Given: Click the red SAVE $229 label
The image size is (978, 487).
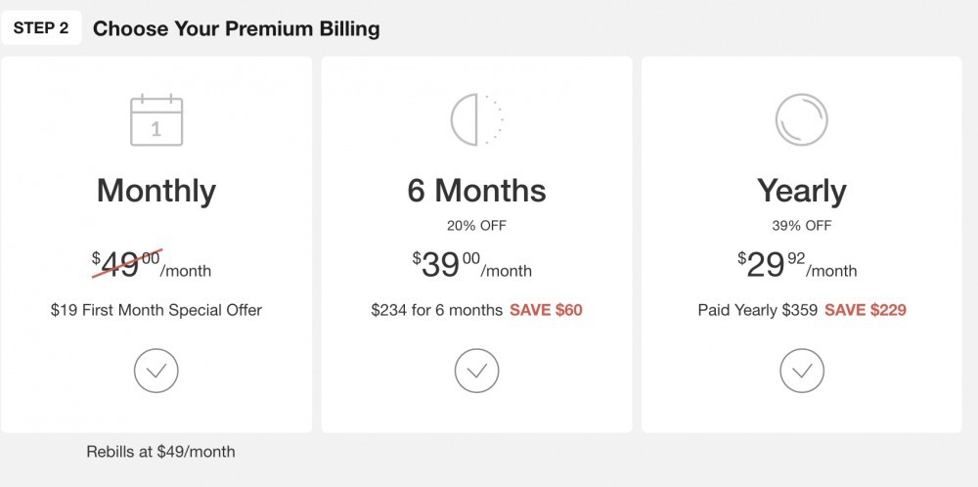Looking at the screenshot, I should pos(866,310).
